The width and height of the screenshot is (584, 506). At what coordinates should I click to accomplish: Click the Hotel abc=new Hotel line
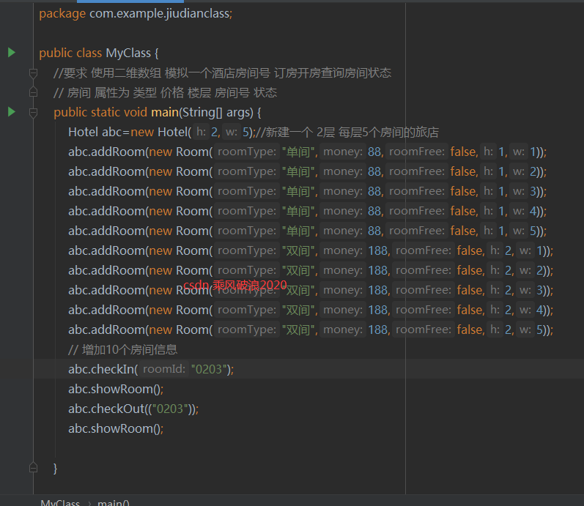click(254, 133)
